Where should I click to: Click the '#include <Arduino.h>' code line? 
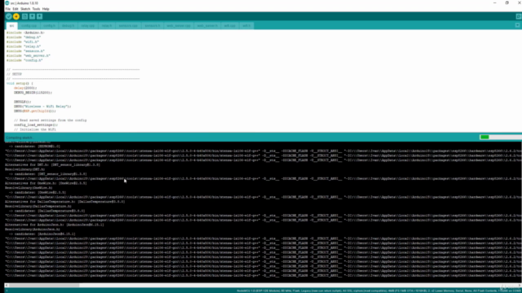[x=25, y=33]
